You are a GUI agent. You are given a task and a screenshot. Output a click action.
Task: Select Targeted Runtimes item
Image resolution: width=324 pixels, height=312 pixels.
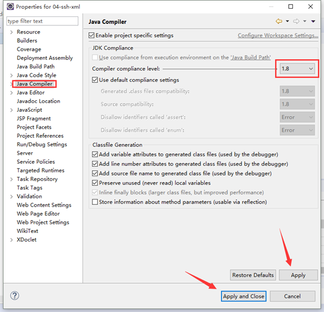coord(40,170)
